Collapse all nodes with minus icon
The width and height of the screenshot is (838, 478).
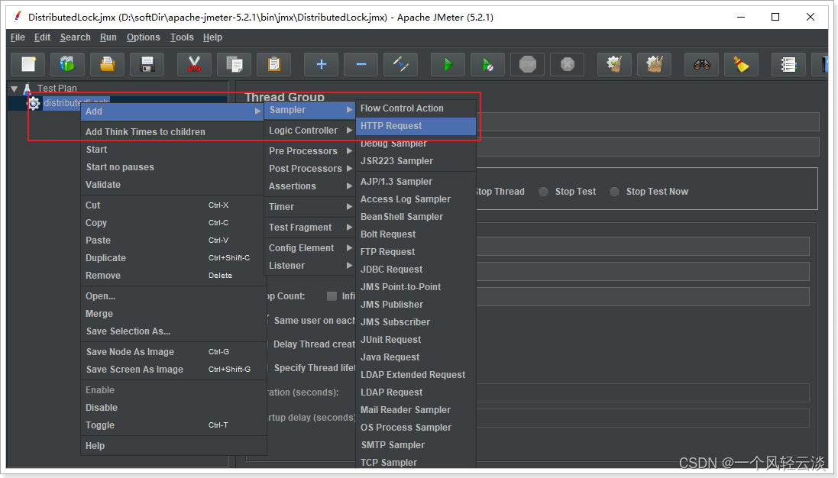point(361,65)
